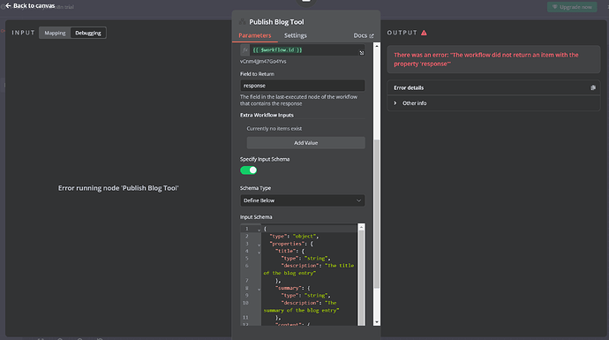Switch to the Settings tab
Screen dimensions: 609x340
click(295, 35)
